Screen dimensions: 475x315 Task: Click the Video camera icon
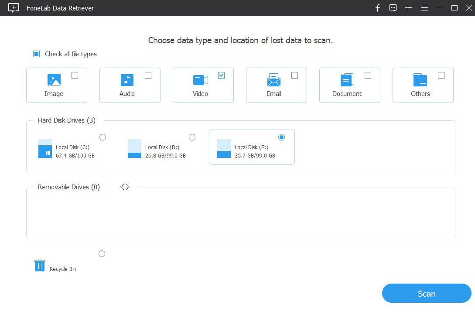point(200,80)
